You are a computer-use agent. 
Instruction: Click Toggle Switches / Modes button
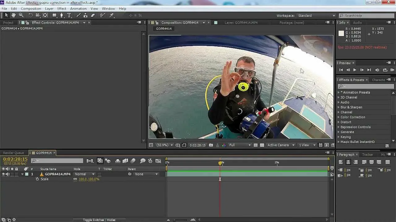pyautogui.click(x=99, y=220)
